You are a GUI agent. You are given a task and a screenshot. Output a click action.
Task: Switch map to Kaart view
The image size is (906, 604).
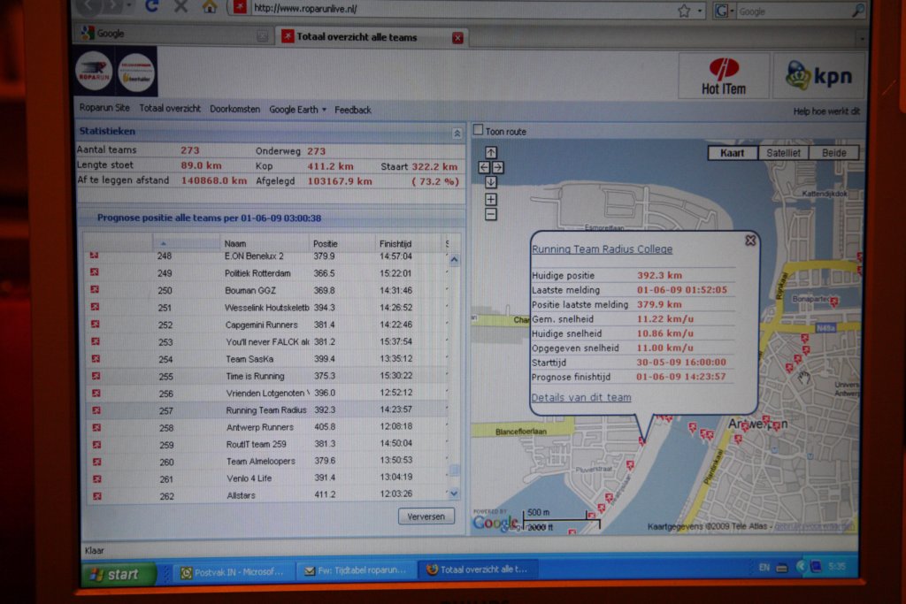point(732,153)
